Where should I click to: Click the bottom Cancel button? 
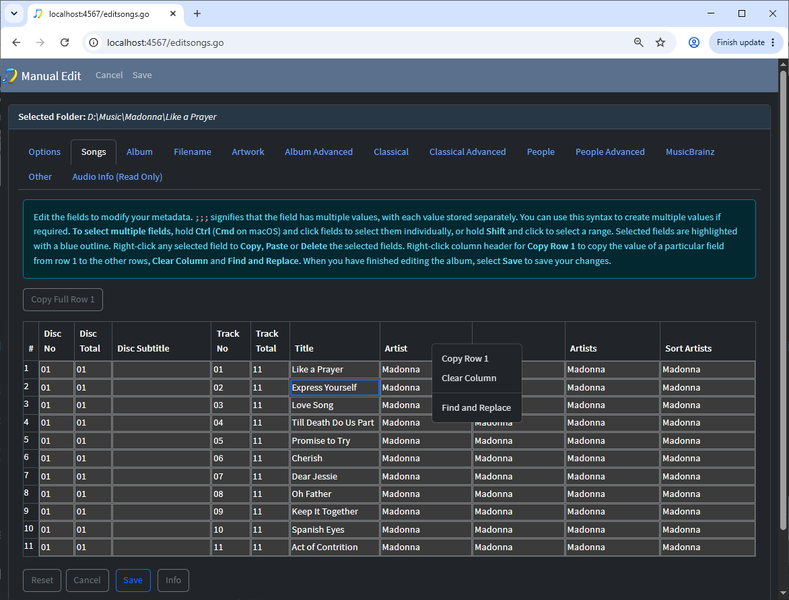click(87, 580)
